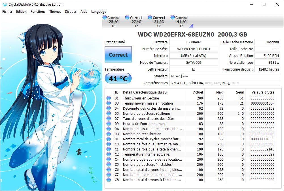
Task: Open the Fichier menu
Action: pos(7,12)
